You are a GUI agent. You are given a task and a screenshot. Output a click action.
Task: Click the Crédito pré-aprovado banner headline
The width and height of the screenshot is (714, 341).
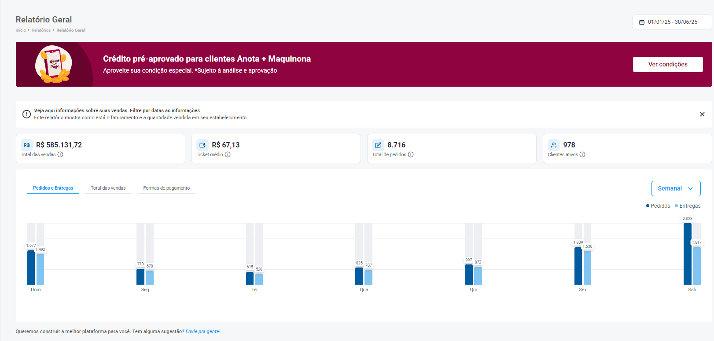(207, 59)
